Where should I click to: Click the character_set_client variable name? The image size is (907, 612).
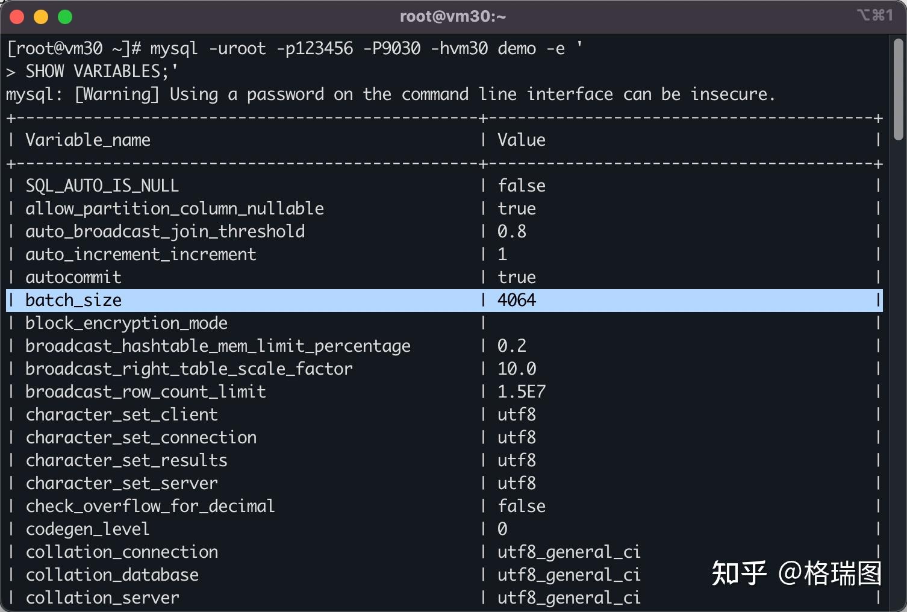tap(122, 414)
